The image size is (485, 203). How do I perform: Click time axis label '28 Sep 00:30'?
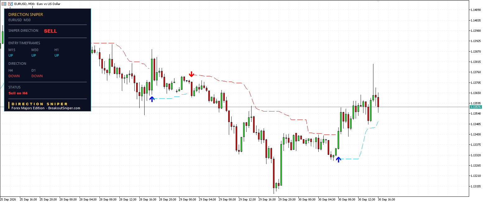(x=68, y=199)
